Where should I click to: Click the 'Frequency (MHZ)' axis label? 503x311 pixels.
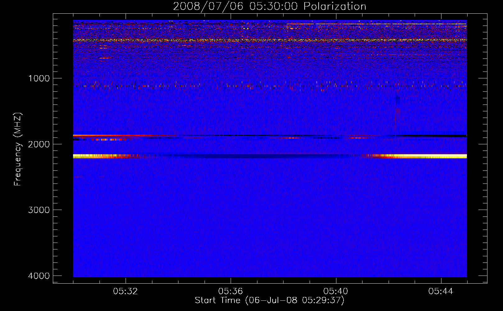(18, 149)
